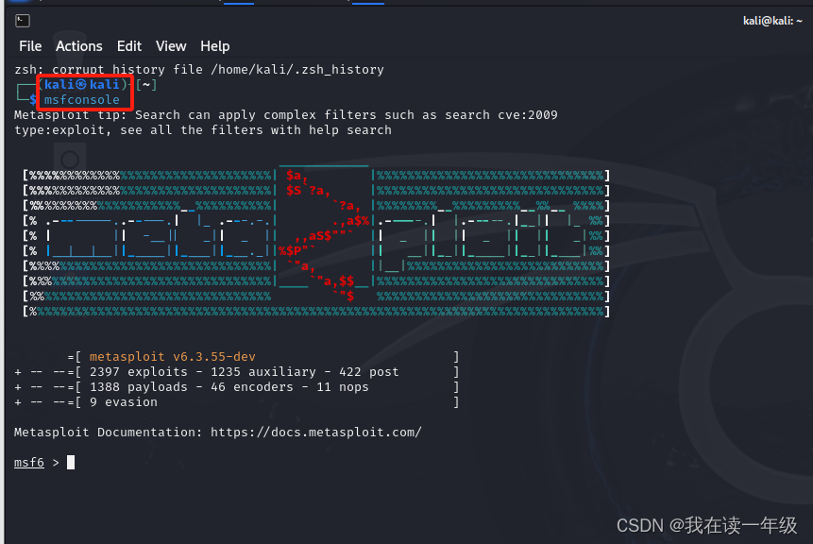
Task: Click the zsh corrupt history file message
Action: tap(199, 70)
